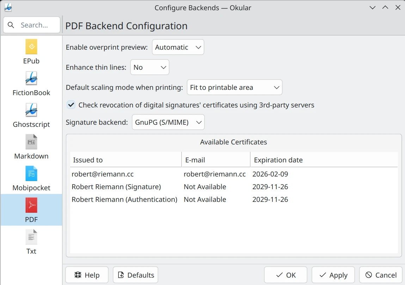Click the search magnifier icon
405x285 pixels.
click(11, 25)
